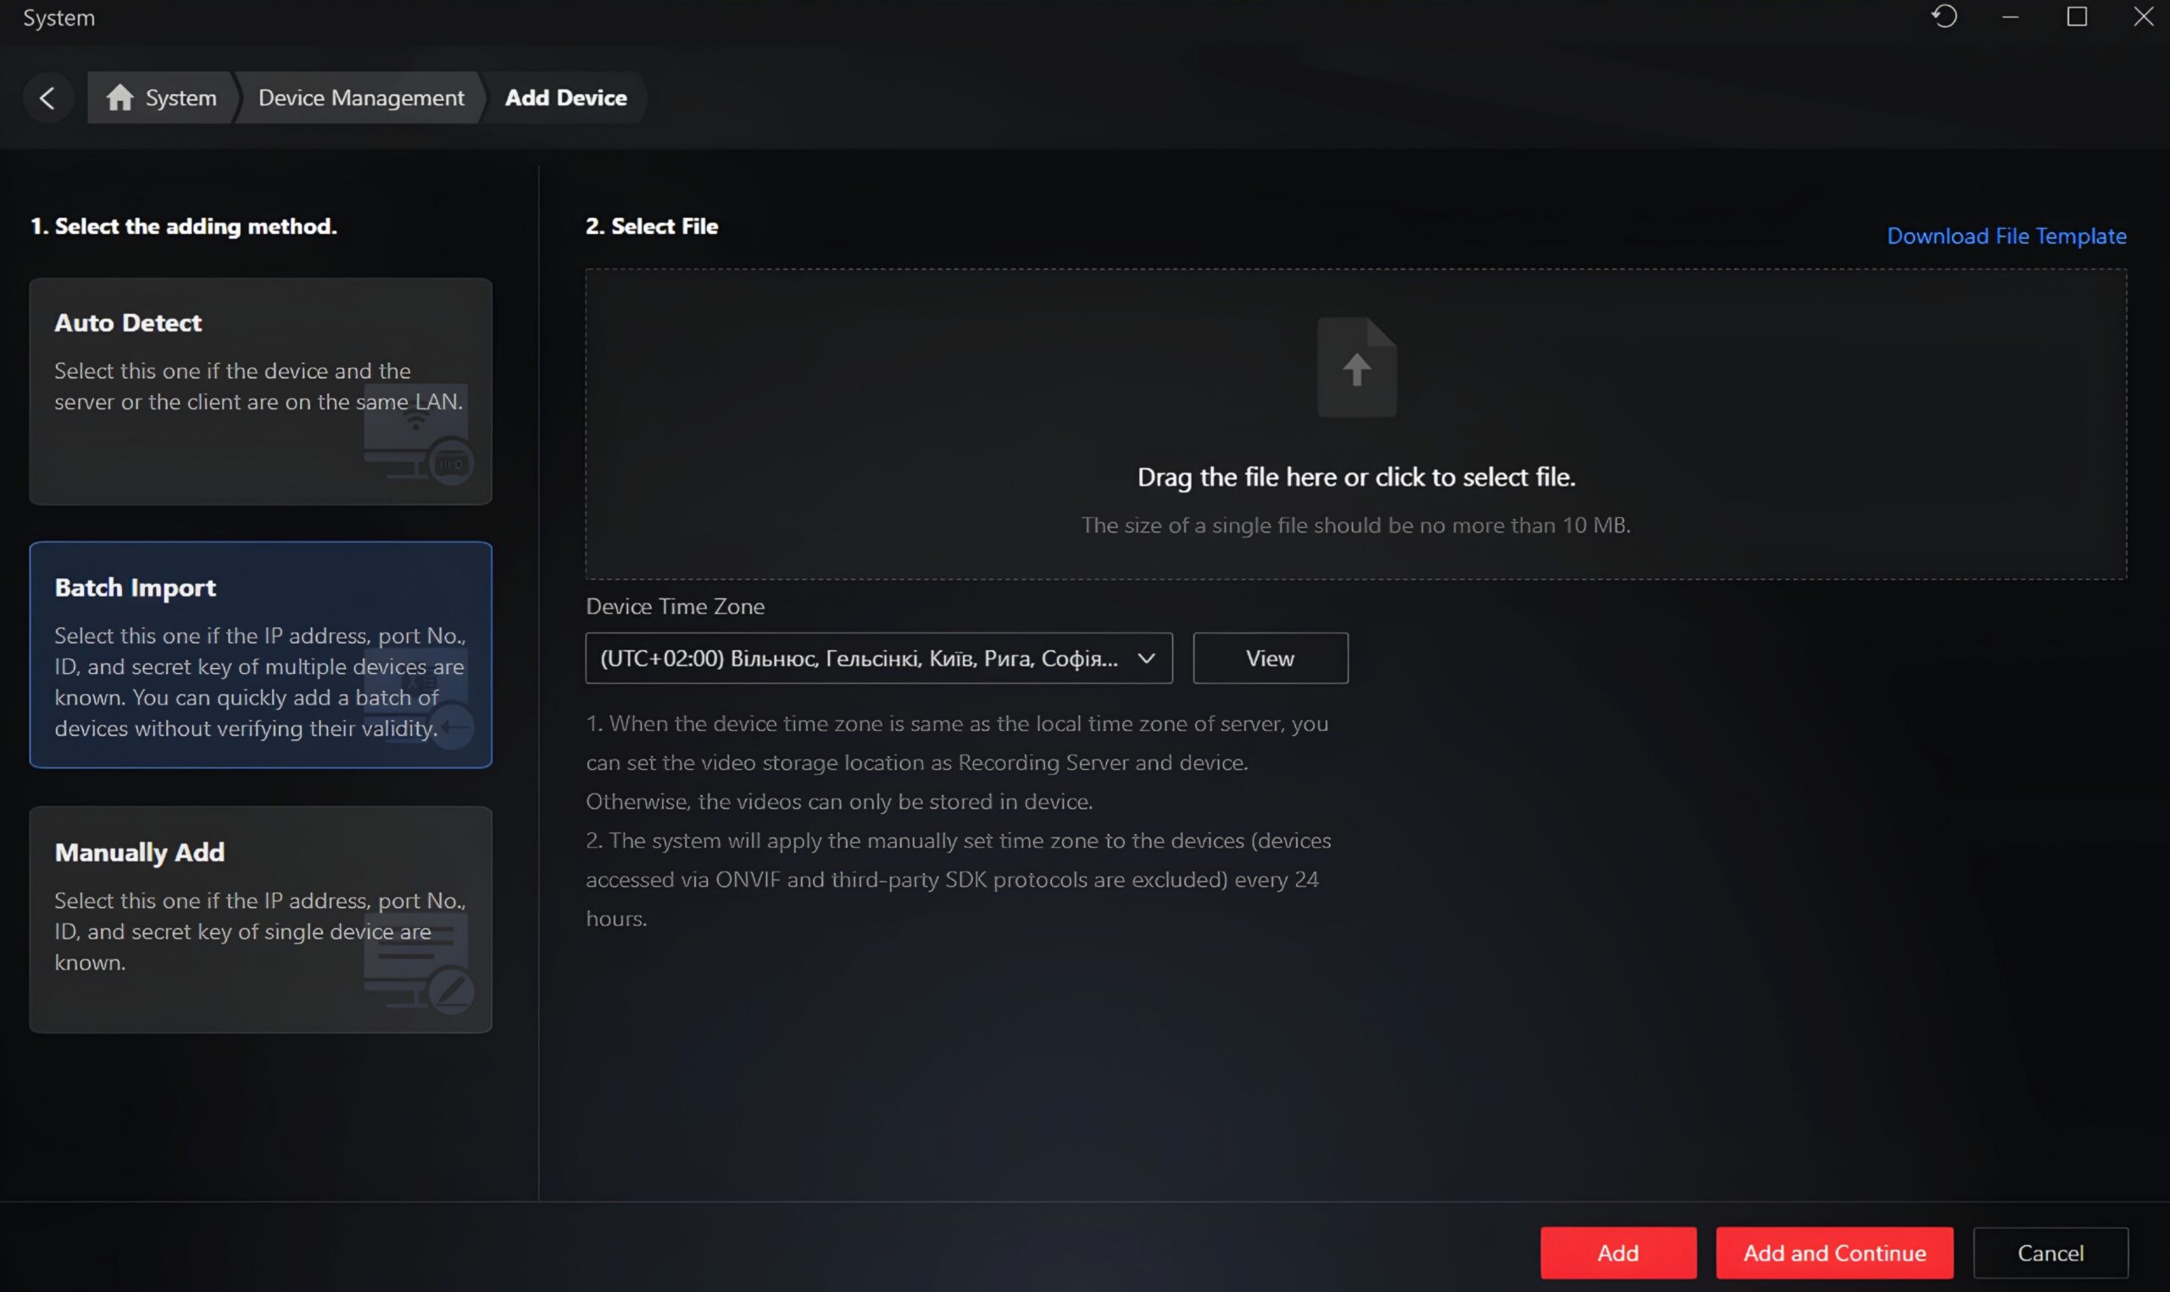Screen dimensions: 2170x1292
Task: Select the Auto Detect adding method
Action: pos(260,391)
